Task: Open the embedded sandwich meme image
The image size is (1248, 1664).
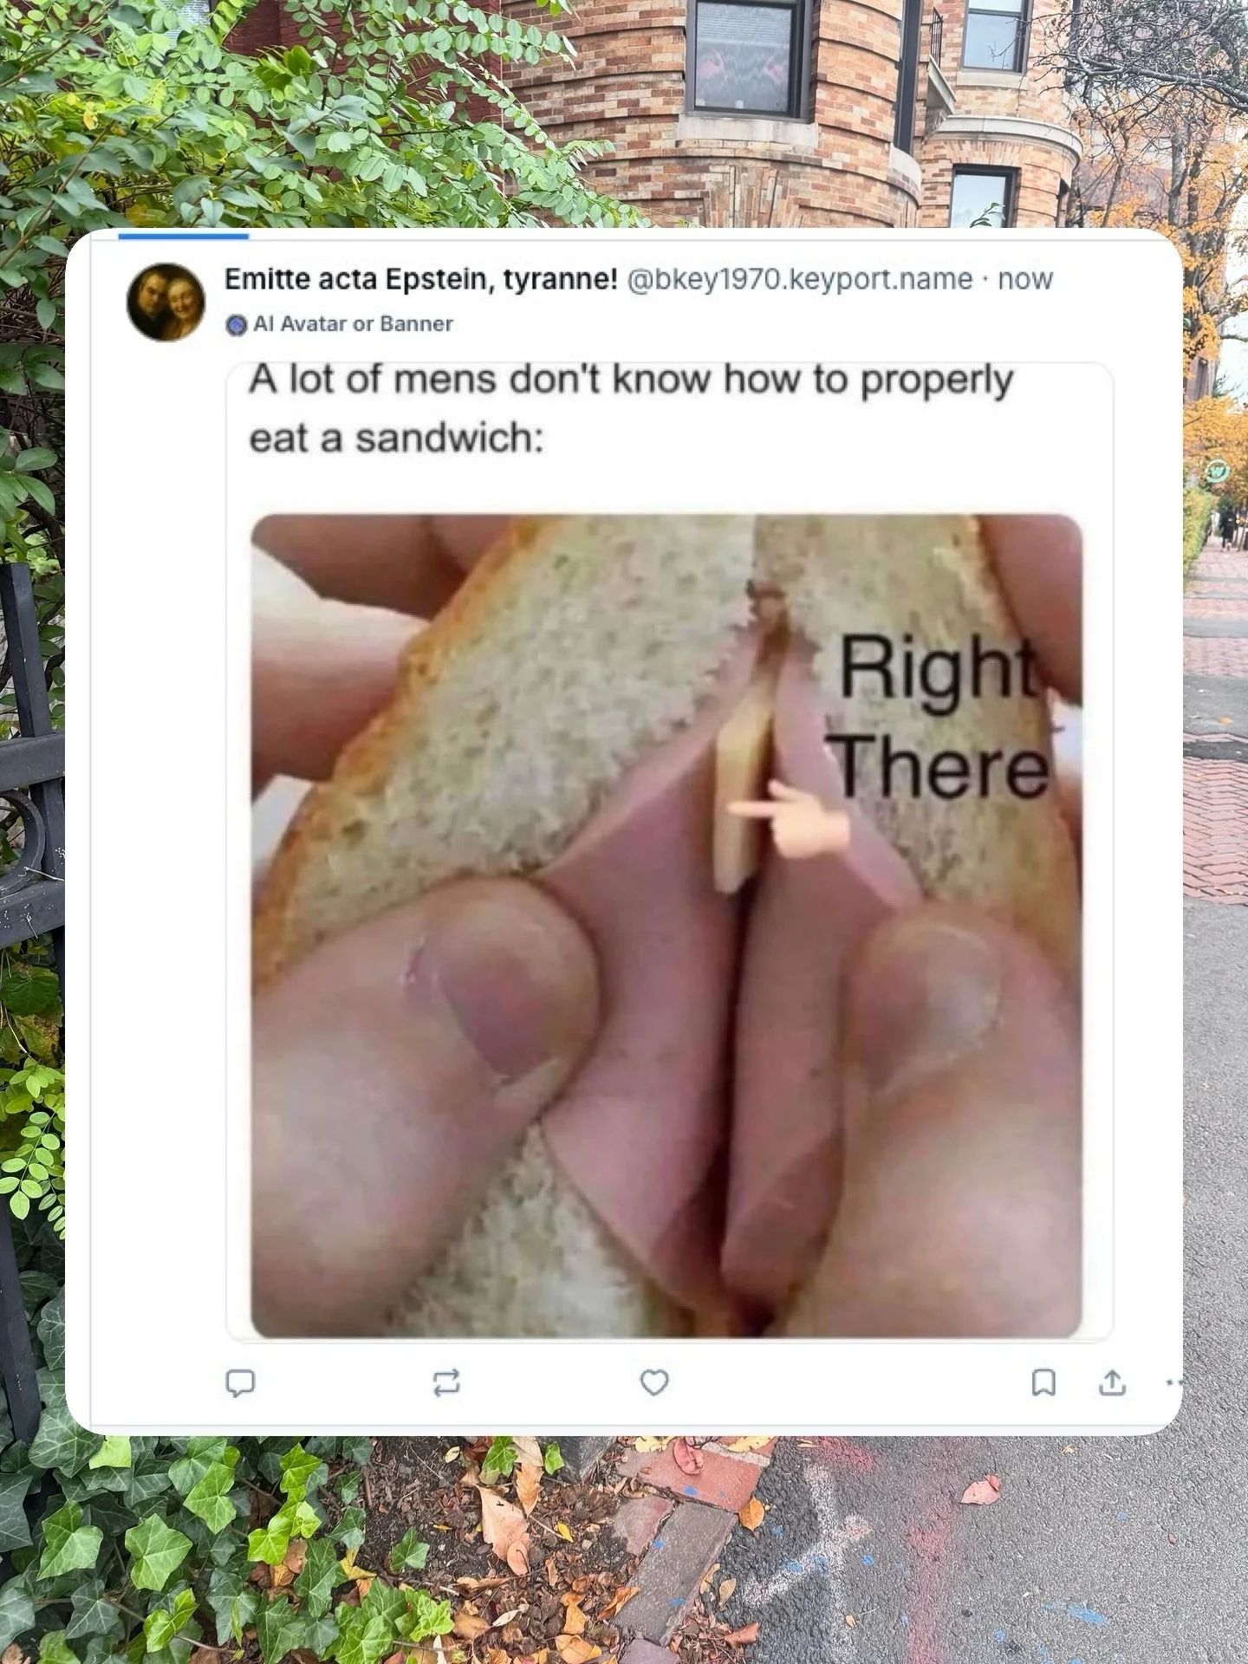Action: (666, 924)
